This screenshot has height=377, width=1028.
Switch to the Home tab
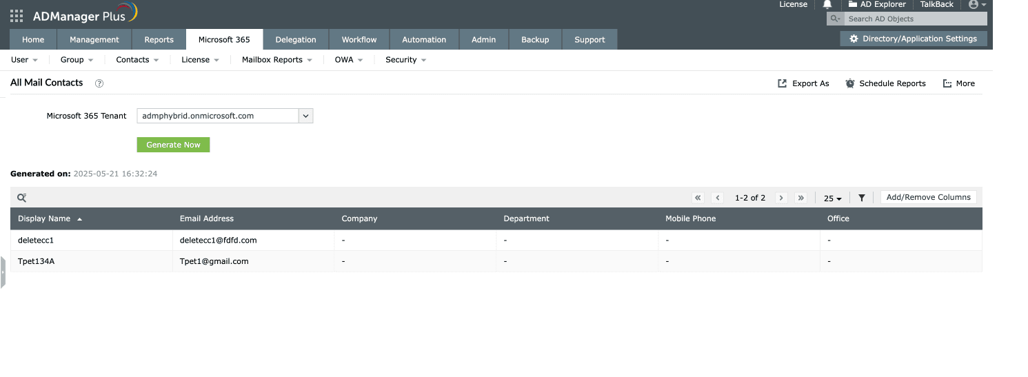[33, 39]
